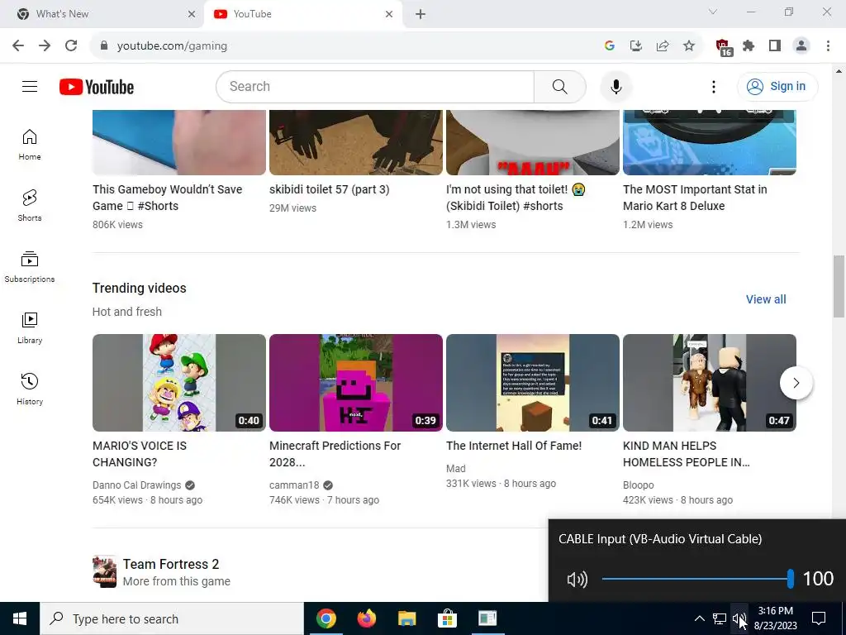
Task: Click next arrow in Trending videos carousel
Action: [x=796, y=383]
